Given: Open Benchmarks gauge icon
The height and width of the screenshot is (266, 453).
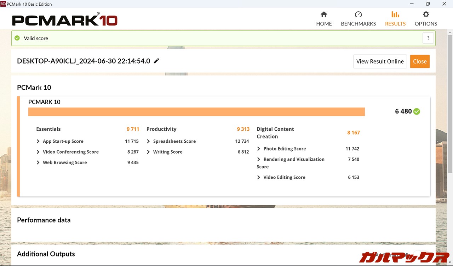Looking at the screenshot, I should pos(358,14).
